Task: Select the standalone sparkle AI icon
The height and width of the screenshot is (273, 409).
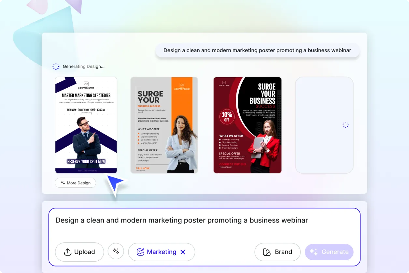Action: [x=116, y=251]
